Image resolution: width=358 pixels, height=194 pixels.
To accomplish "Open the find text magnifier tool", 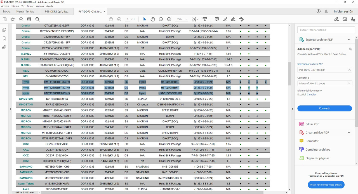I will tap(37, 19).
